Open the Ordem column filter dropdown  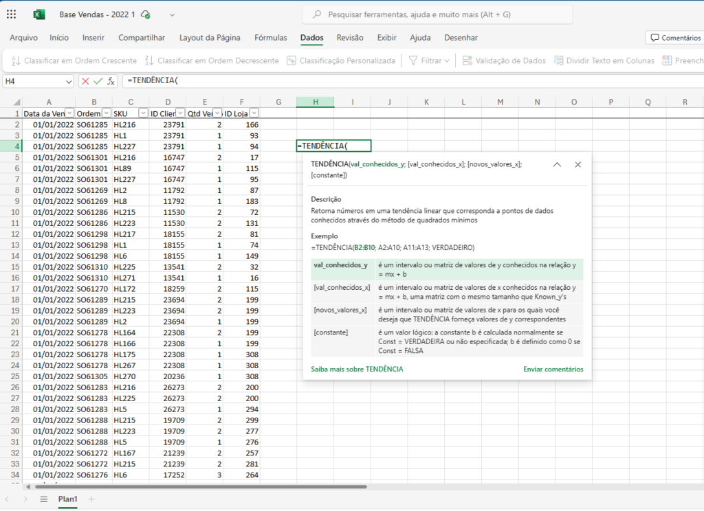[x=107, y=113]
